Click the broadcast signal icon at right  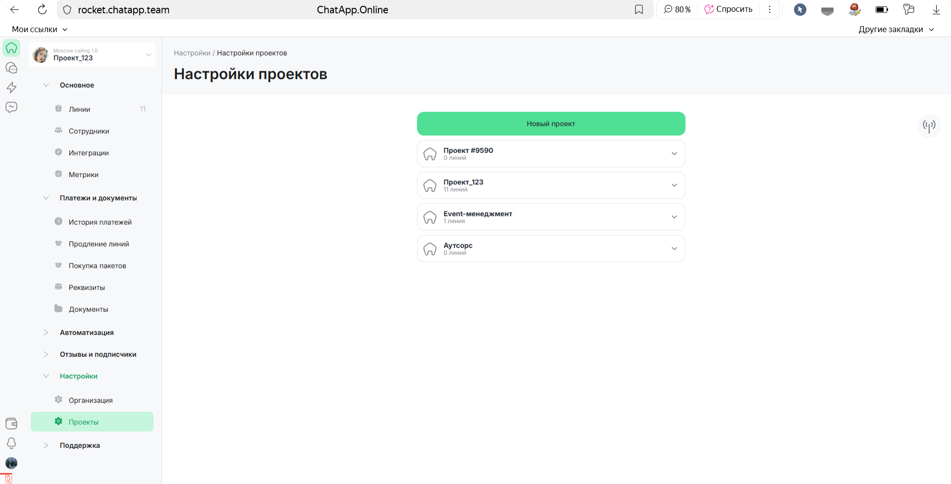coord(929,126)
